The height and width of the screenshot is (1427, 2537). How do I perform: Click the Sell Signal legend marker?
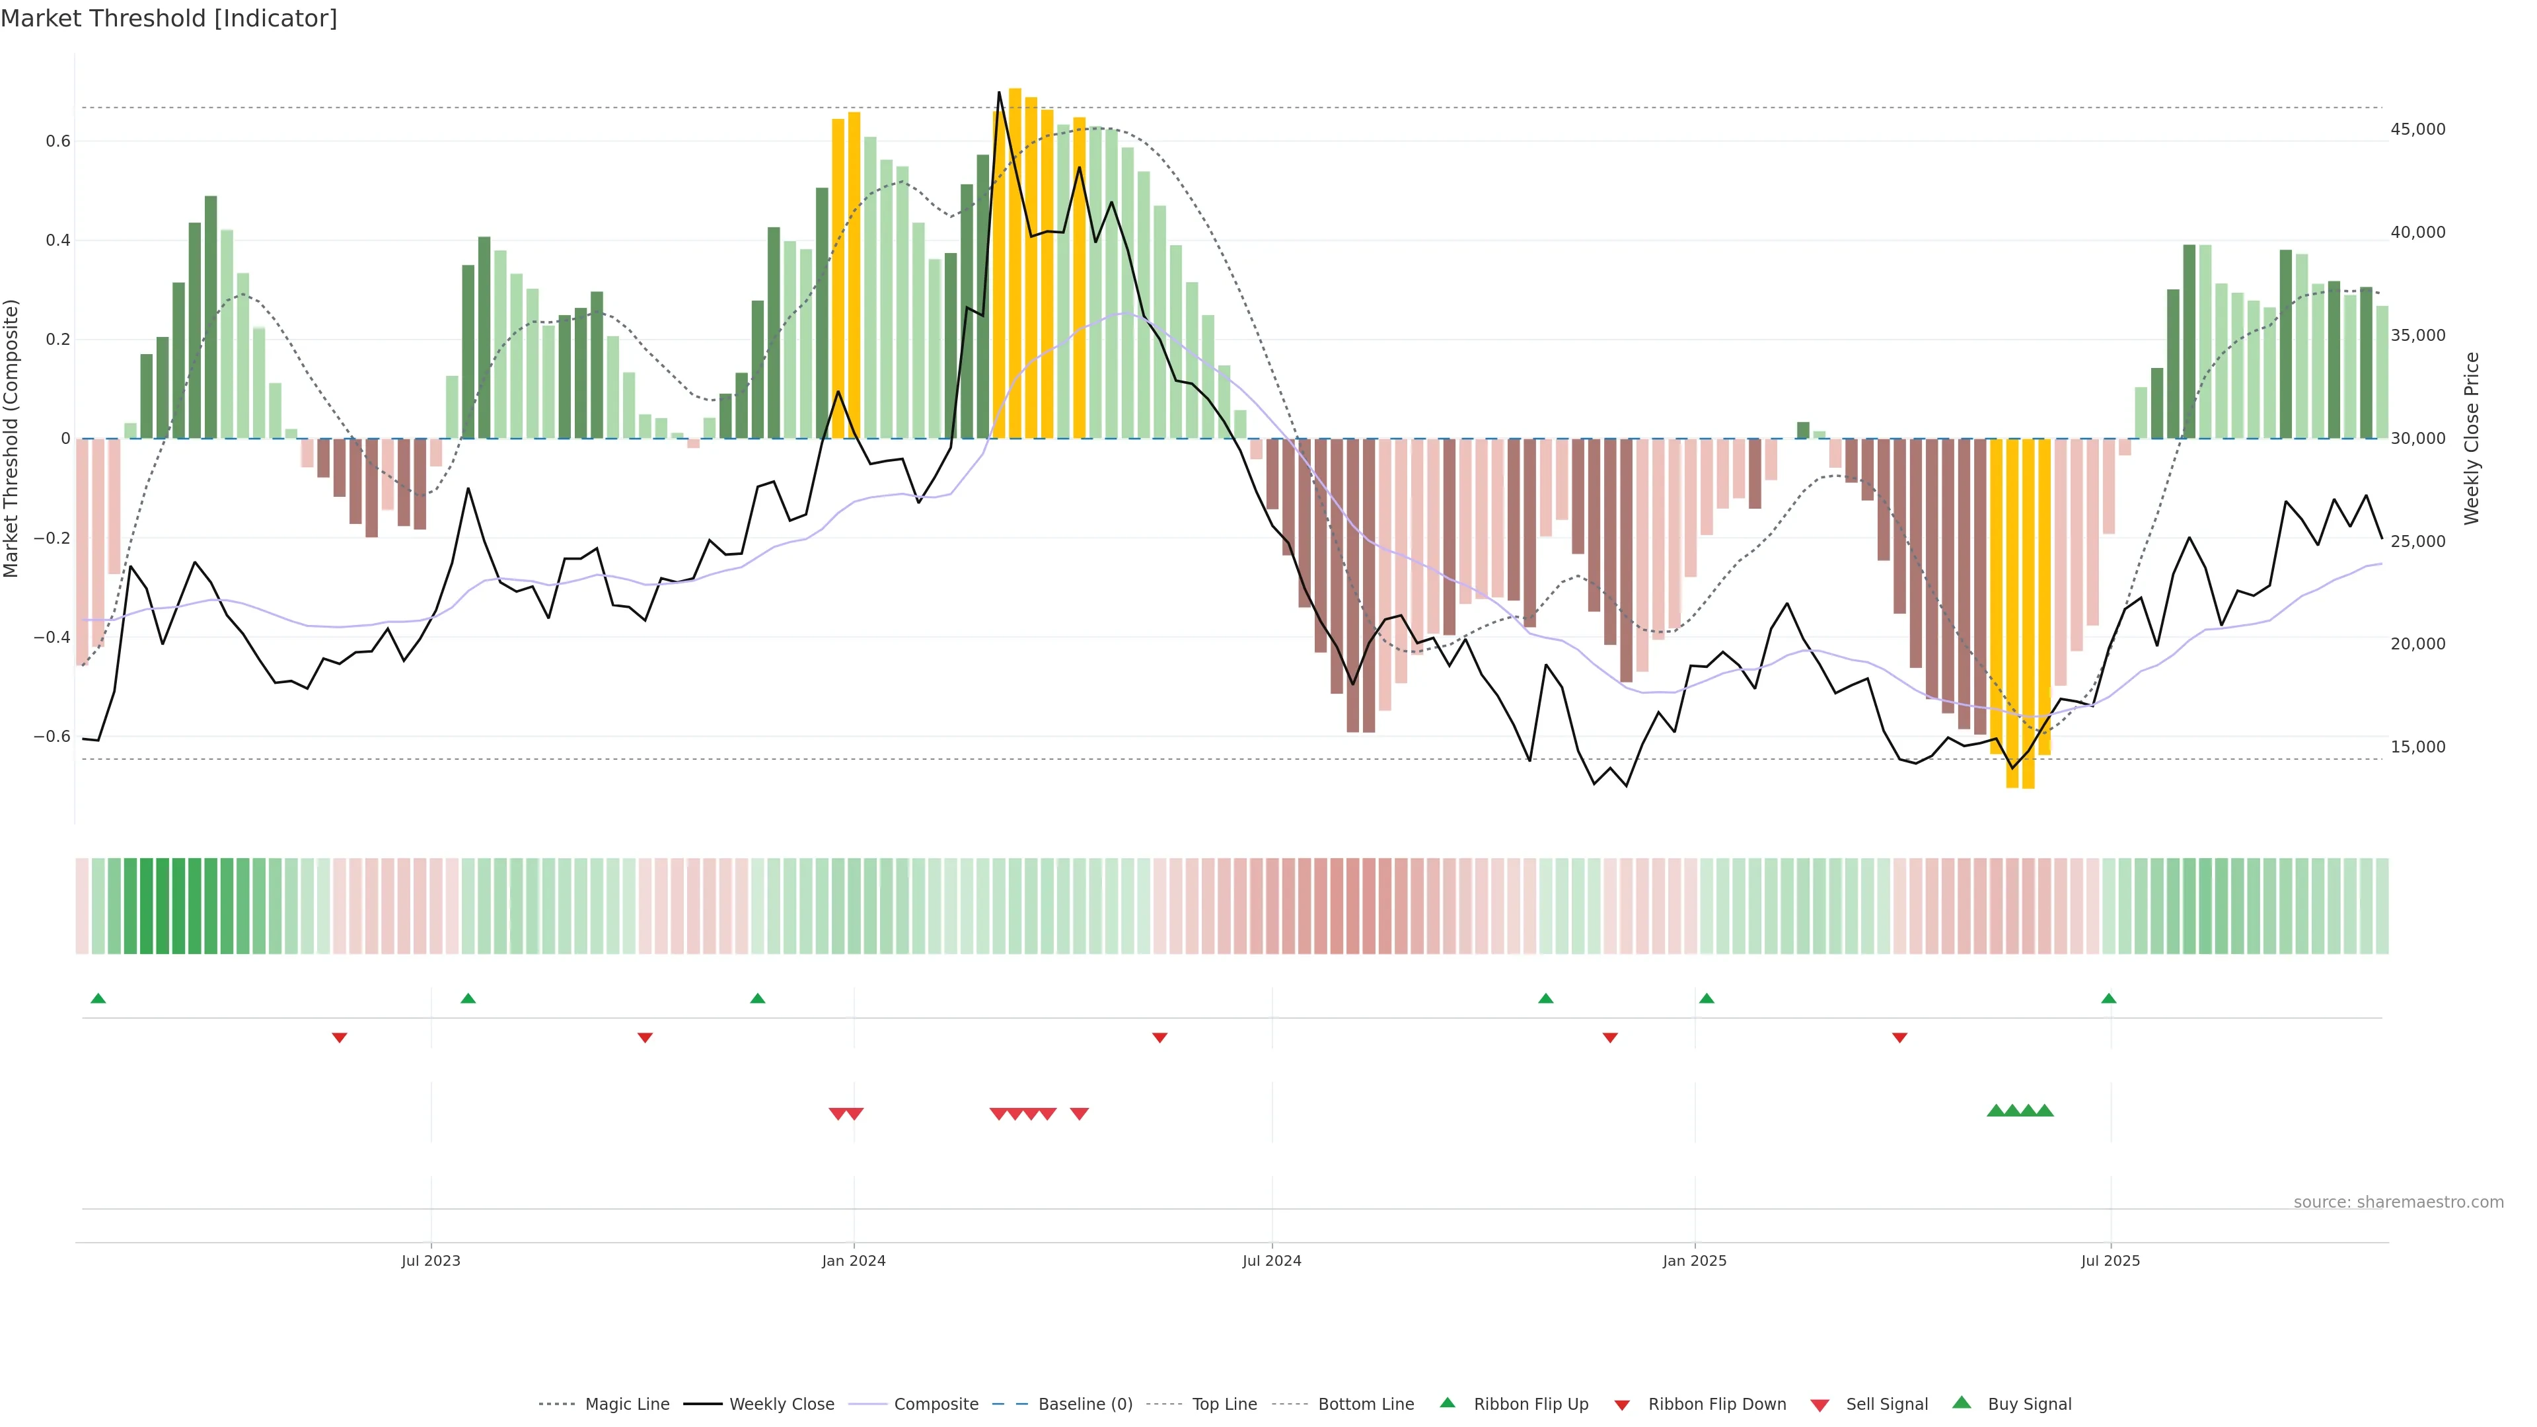click(1819, 1405)
